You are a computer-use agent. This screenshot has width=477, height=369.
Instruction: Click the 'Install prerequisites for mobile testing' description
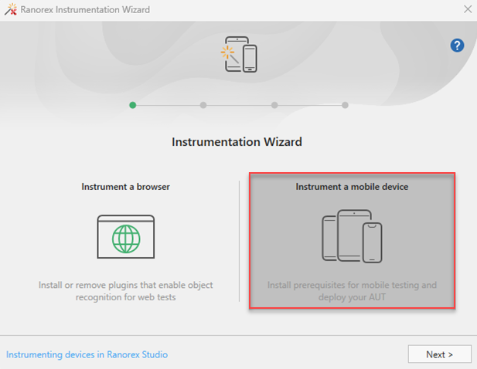tap(352, 291)
